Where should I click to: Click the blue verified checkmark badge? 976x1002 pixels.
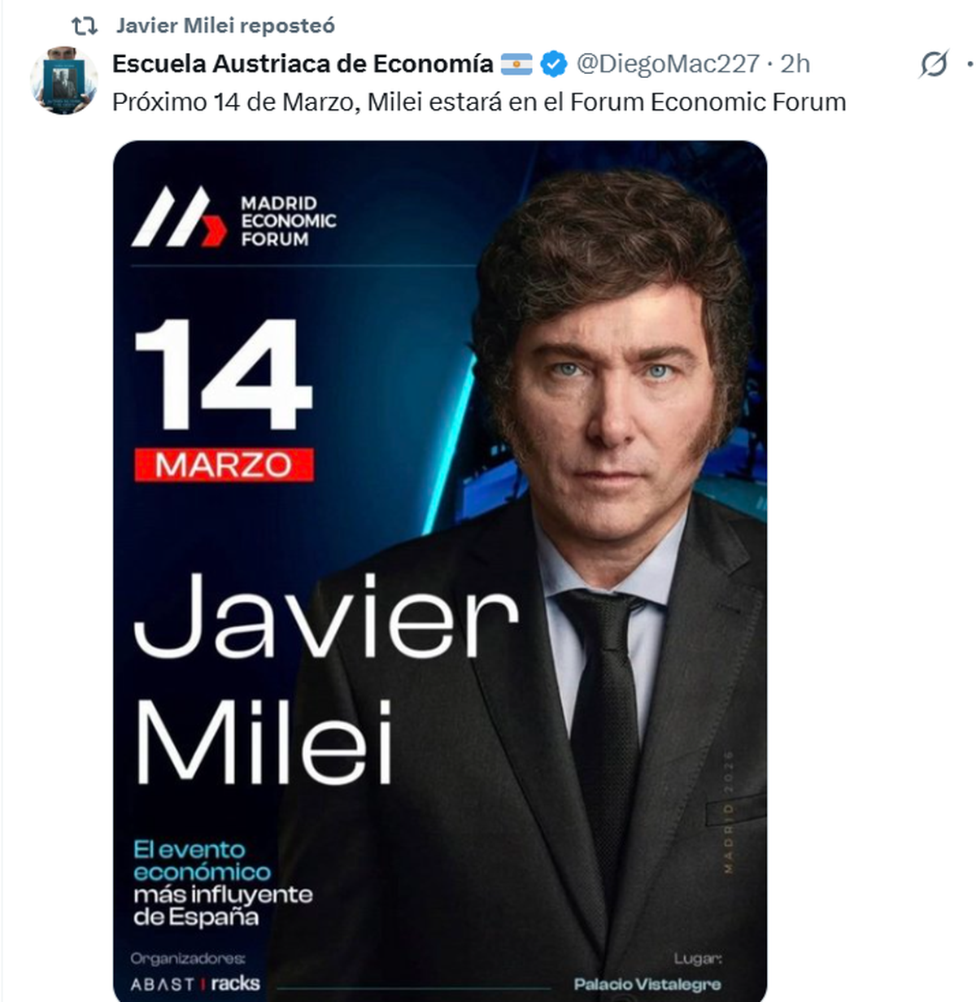(554, 63)
